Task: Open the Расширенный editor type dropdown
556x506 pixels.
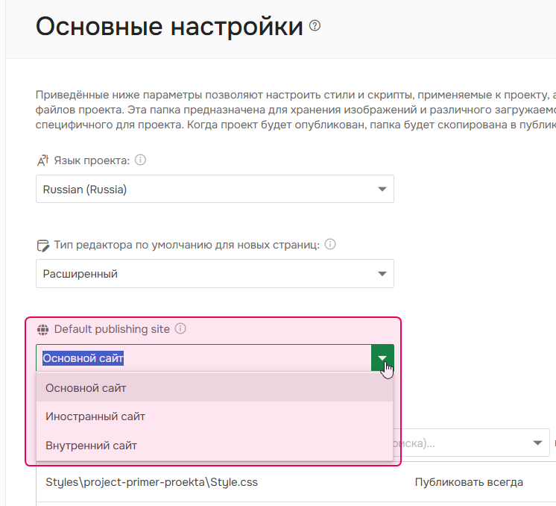Action: pyautogui.click(x=215, y=273)
